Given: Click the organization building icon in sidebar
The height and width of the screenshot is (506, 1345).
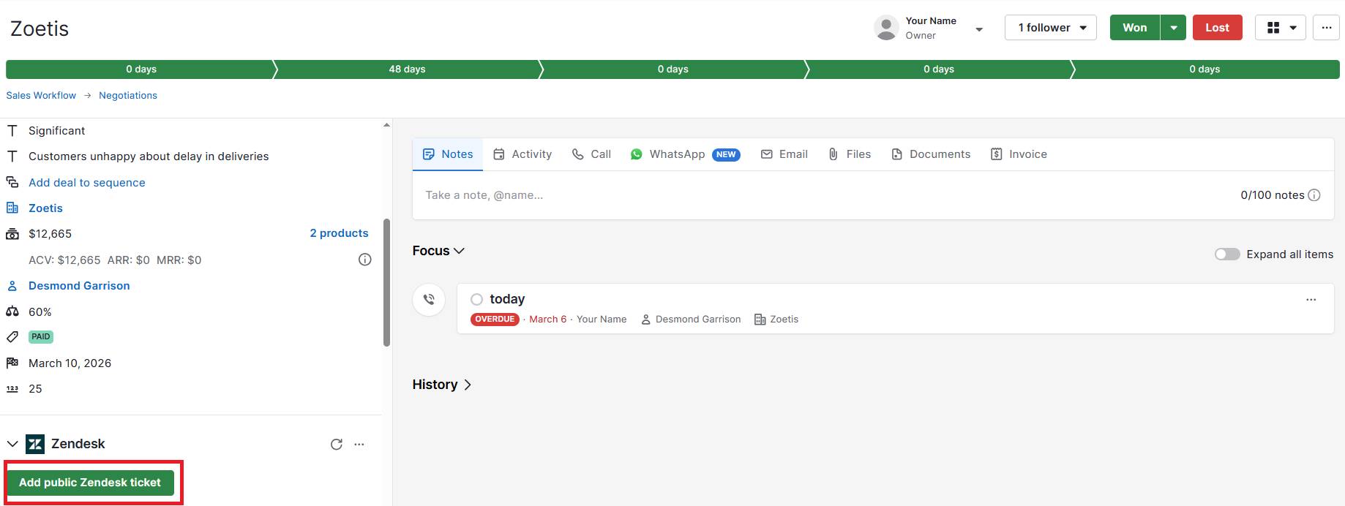Looking at the screenshot, I should [12, 208].
